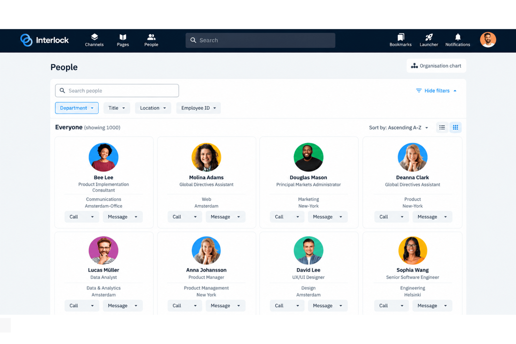Click the global Search bar
This screenshot has height=344, width=516.
point(260,40)
